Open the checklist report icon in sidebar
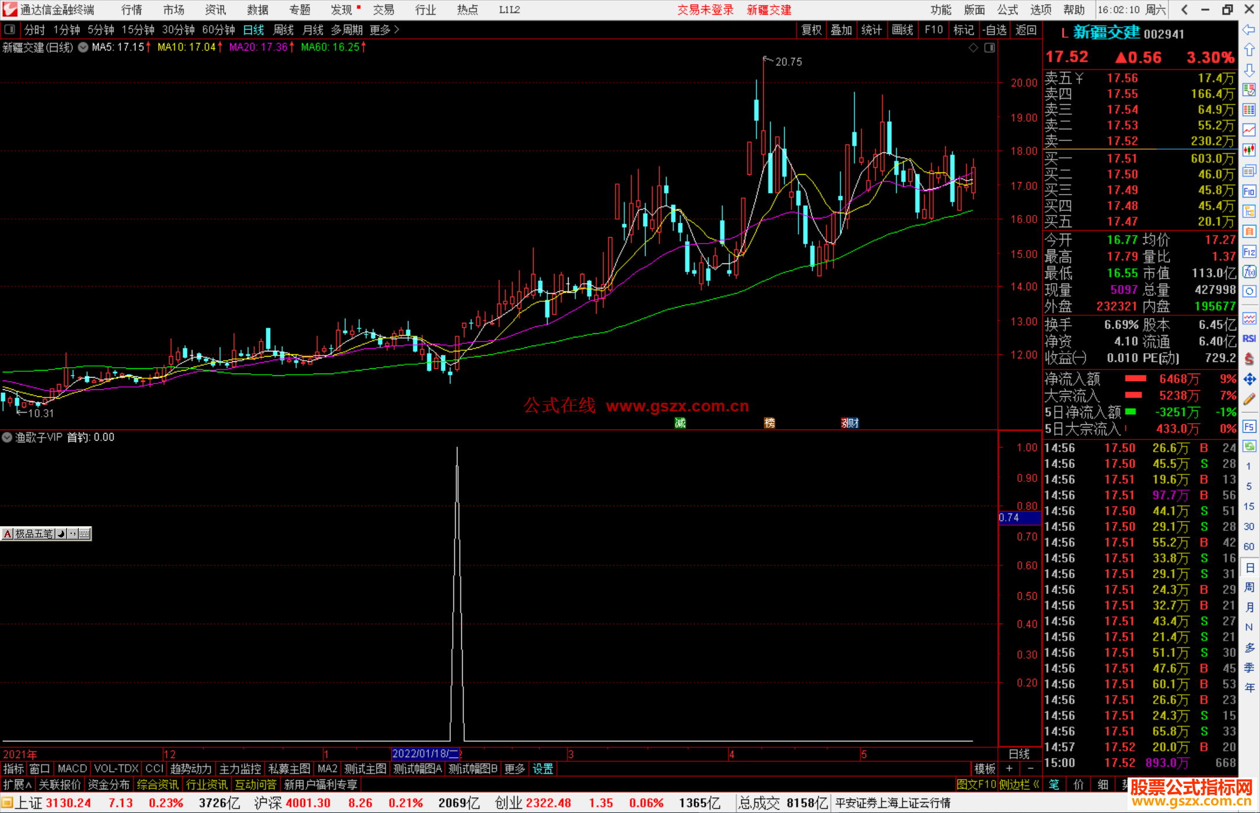This screenshot has width=1260, height=813. [x=1249, y=90]
